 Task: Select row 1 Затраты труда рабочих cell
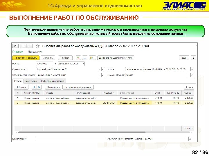(x=58, y=98)
